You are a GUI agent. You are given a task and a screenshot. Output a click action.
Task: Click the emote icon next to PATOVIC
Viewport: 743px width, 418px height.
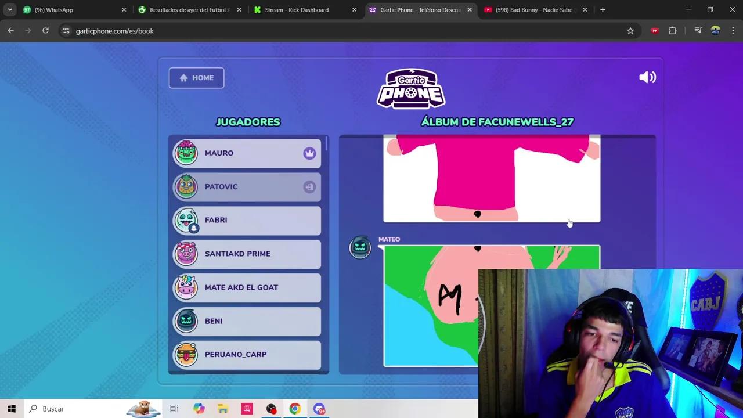click(x=309, y=186)
